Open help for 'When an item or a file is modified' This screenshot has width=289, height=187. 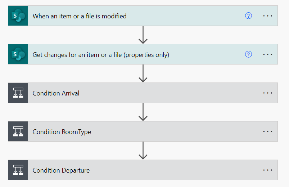coord(248,16)
